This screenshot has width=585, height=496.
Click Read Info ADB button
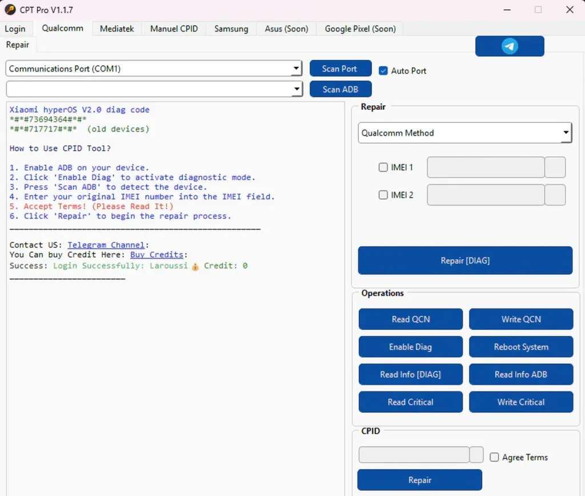click(x=521, y=374)
